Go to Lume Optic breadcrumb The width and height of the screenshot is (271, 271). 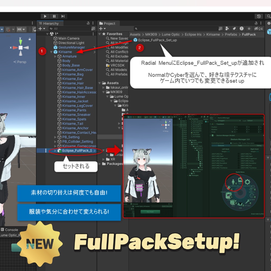171,35
